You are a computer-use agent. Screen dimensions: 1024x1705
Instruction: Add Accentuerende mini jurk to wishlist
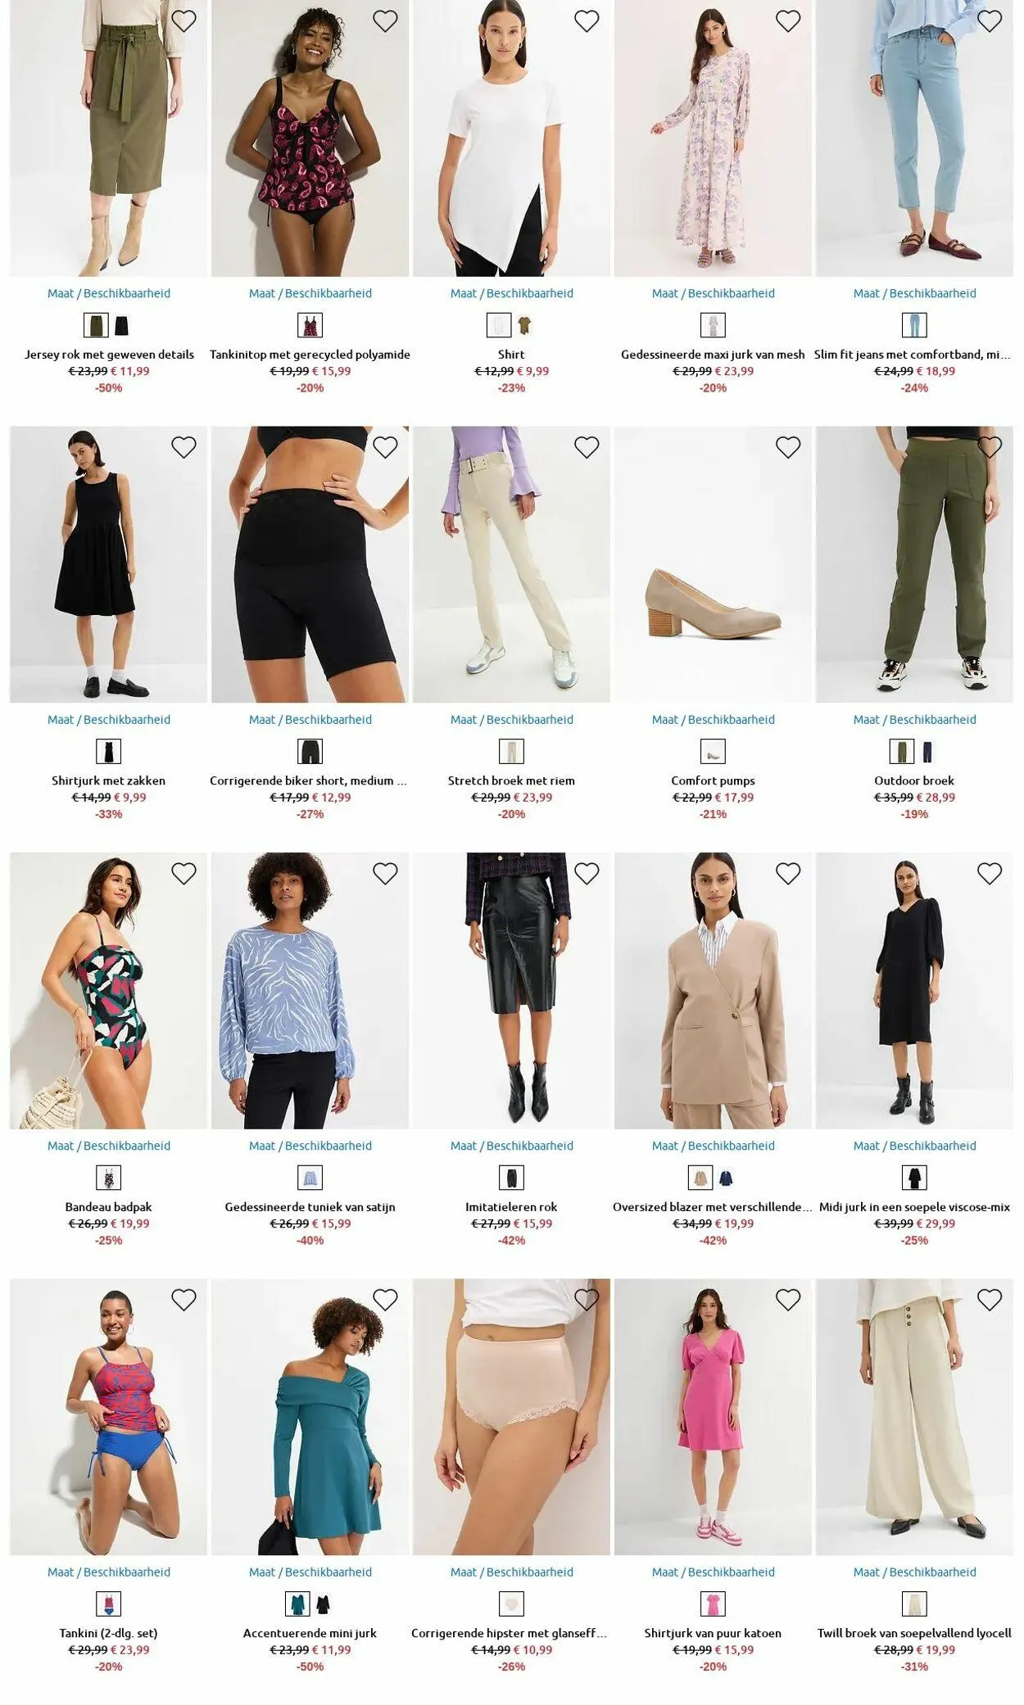click(x=385, y=1300)
